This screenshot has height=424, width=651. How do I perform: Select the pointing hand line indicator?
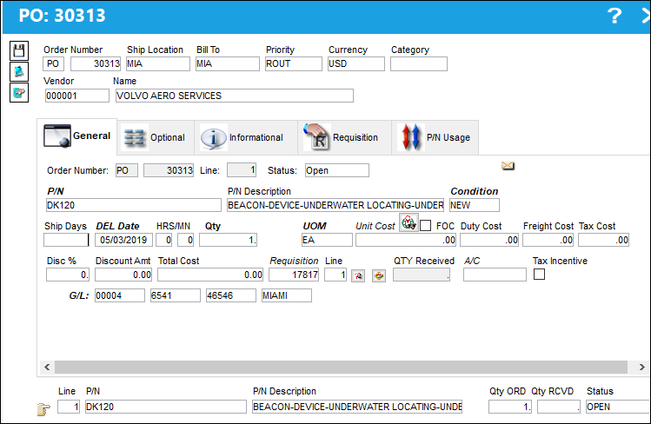(43, 409)
